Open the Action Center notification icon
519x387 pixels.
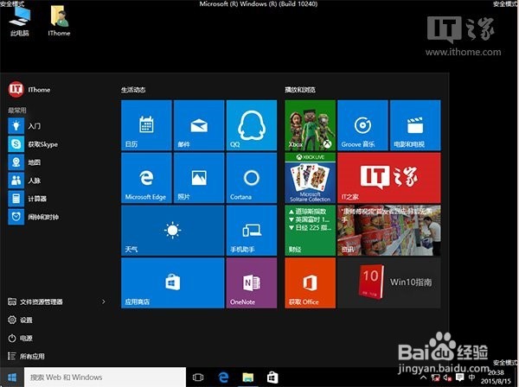point(460,377)
